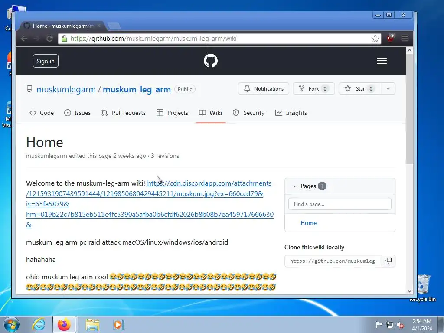Image resolution: width=444 pixels, height=333 pixels.
Task: Click the Firefox taskbar icon
Action: click(x=64, y=324)
